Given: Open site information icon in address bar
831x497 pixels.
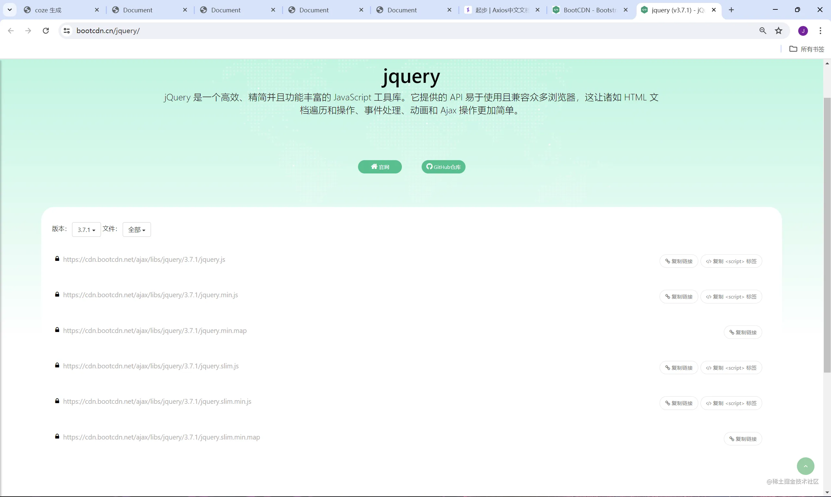Looking at the screenshot, I should point(67,31).
